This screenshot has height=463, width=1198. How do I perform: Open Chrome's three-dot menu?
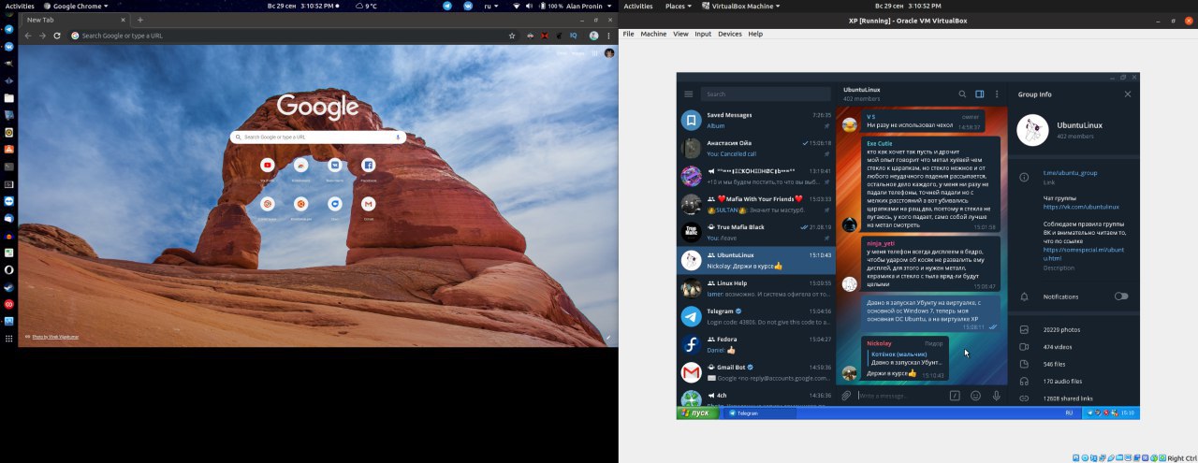[609, 36]
